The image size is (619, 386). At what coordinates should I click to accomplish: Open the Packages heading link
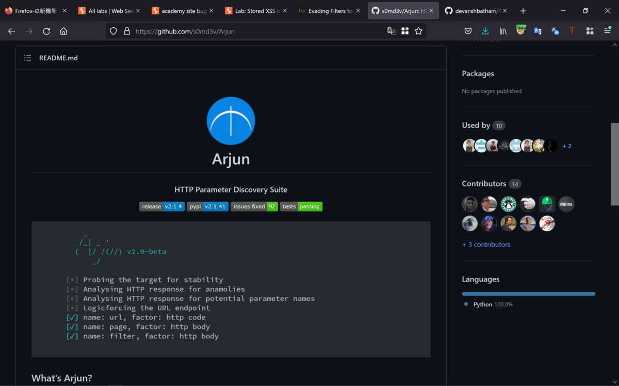click(478, 74)
